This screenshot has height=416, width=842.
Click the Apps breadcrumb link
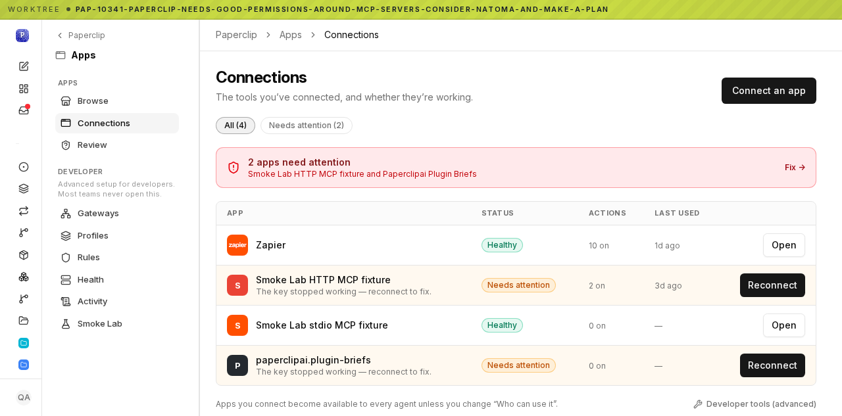291,35
